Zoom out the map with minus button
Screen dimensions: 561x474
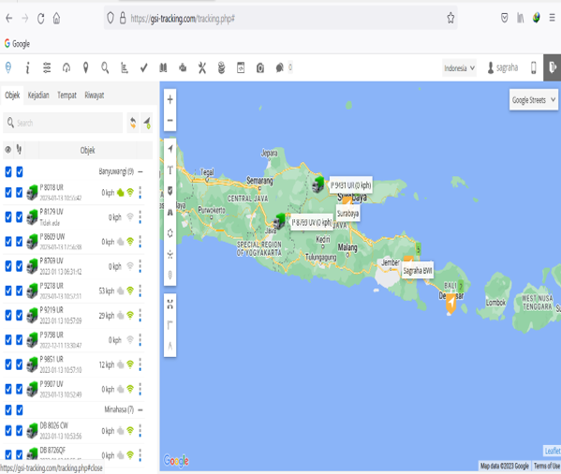click(170, 120)
